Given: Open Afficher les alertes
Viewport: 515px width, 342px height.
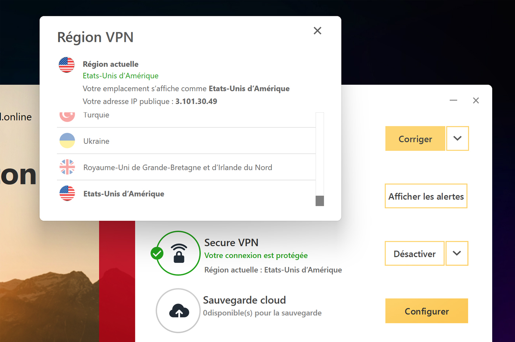Looking at the screenshot, I should (x=426, y=196).
